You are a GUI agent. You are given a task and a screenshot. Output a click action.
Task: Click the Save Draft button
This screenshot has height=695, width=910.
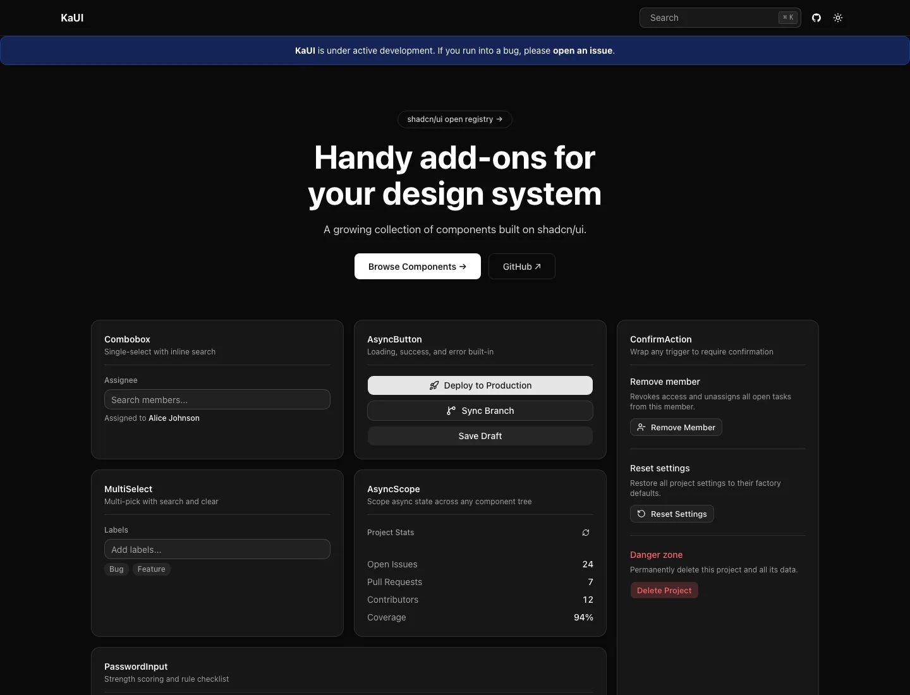[x=480, y=436]
